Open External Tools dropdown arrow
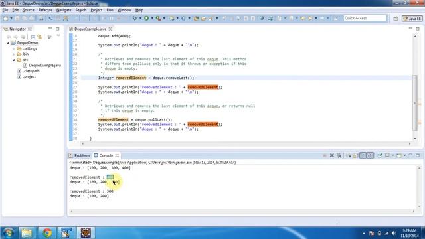 pyautogui.click(x=164, y=18)
